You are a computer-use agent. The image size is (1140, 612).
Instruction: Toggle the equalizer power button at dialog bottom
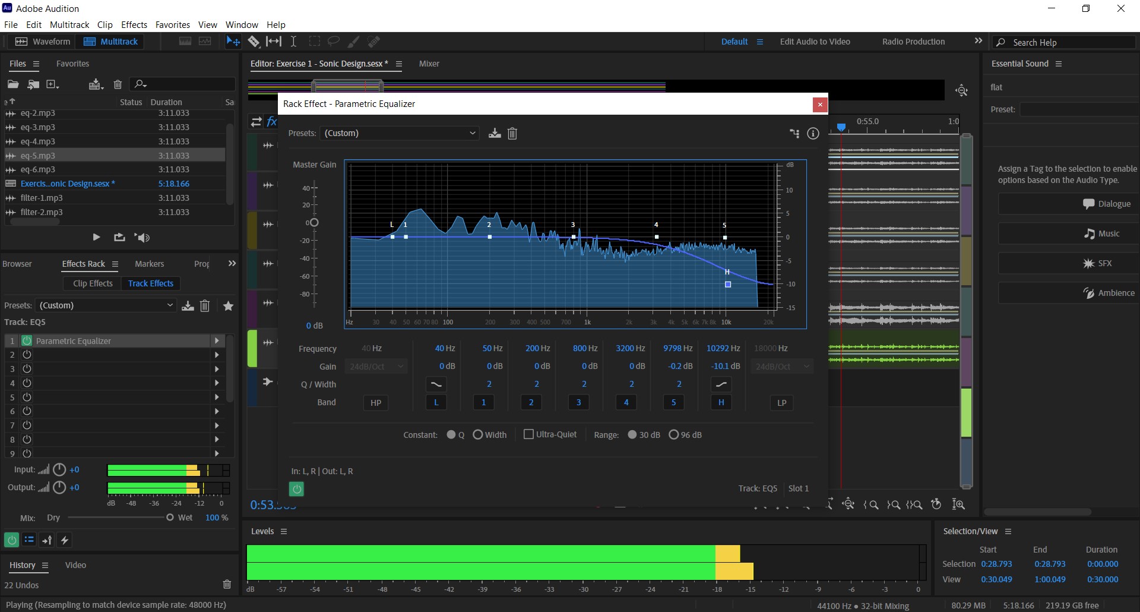296,489
